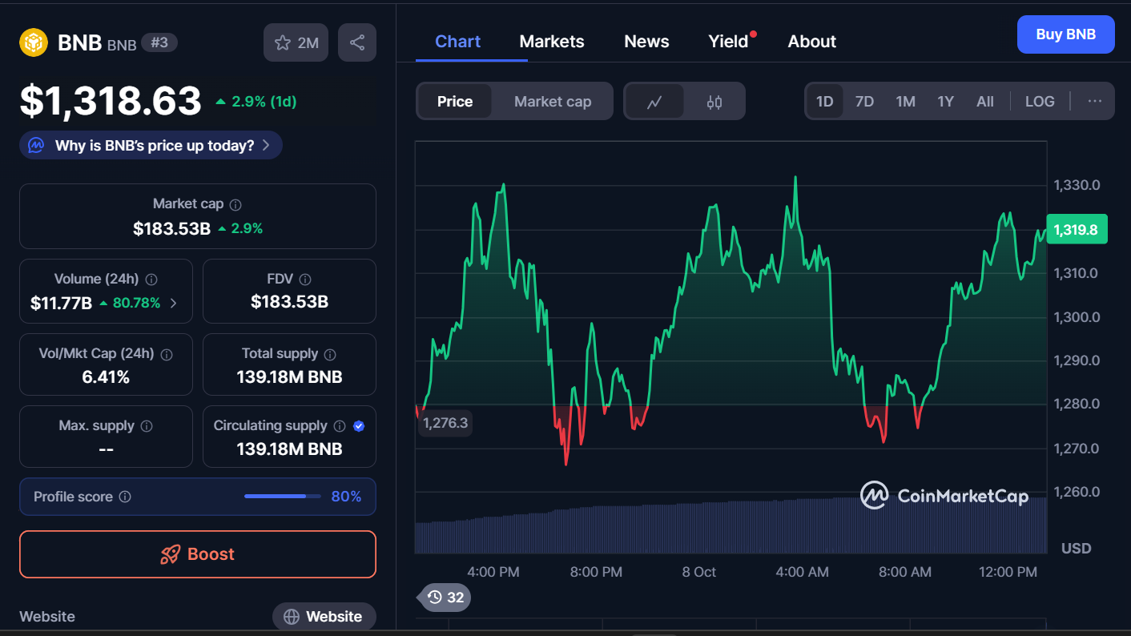Click the Boost button

(x=198, y=554)
